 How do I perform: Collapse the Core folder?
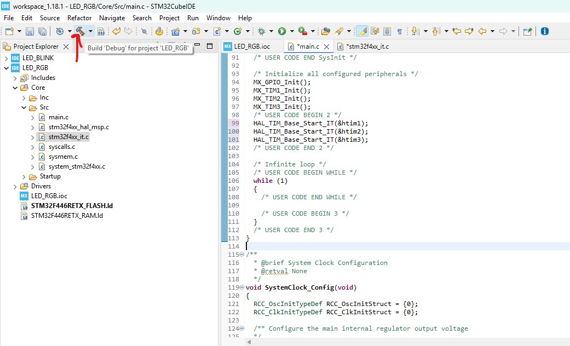15,88
